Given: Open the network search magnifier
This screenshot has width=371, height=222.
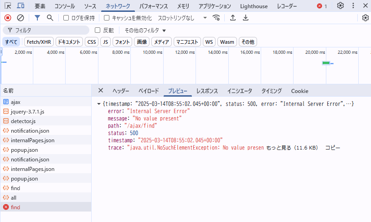Looking at the screenshot, I should [50, 18].
